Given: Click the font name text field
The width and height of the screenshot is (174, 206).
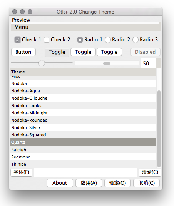Looking at the screenshot, I should point(85,172).
